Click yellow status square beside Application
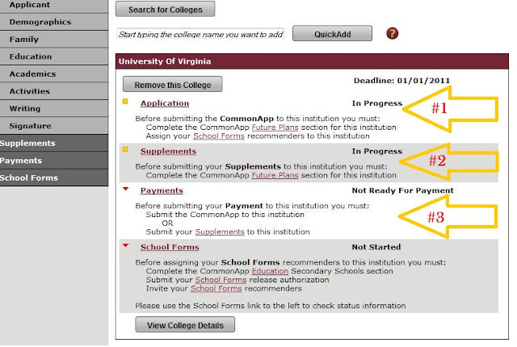This screenshot has height=347, width=517. tap(125, 102)
